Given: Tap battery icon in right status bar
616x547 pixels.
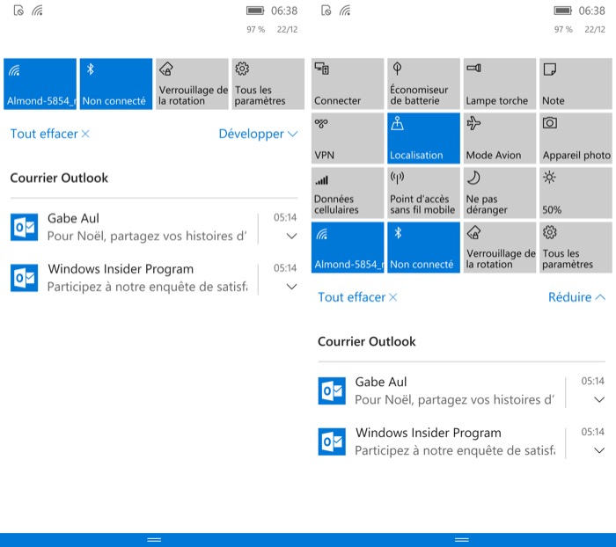Looking at the screenshot, I should (x=563, y=11).
